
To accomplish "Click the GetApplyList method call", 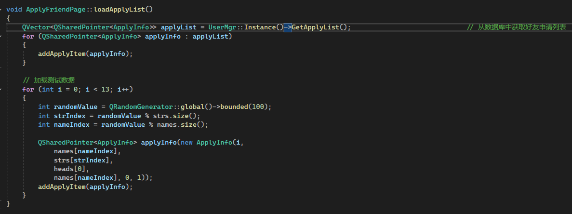I will [316, 27].
